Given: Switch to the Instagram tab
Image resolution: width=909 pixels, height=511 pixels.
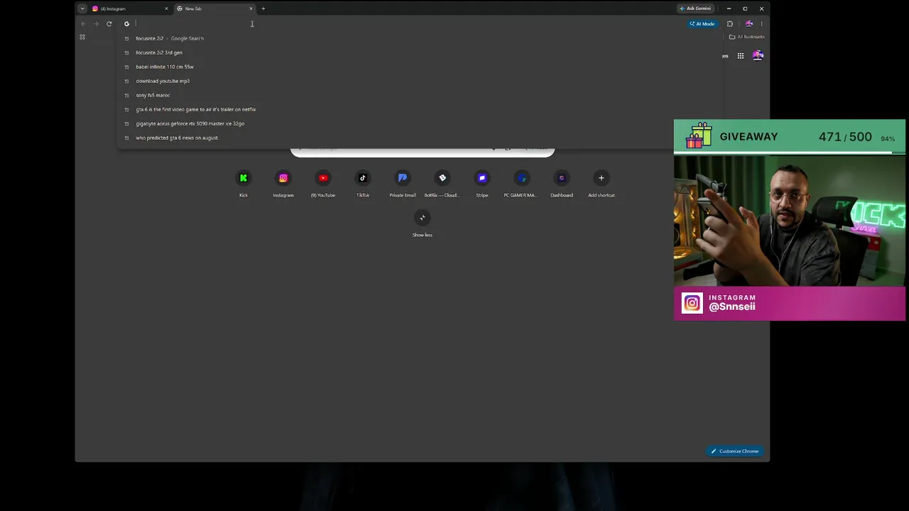Looking at the screenshot, I should click(130, 9).
